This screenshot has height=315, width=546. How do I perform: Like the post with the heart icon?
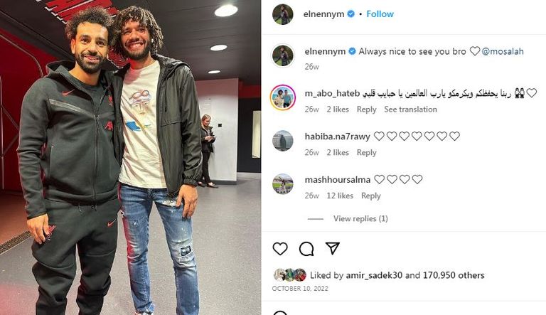280,249
